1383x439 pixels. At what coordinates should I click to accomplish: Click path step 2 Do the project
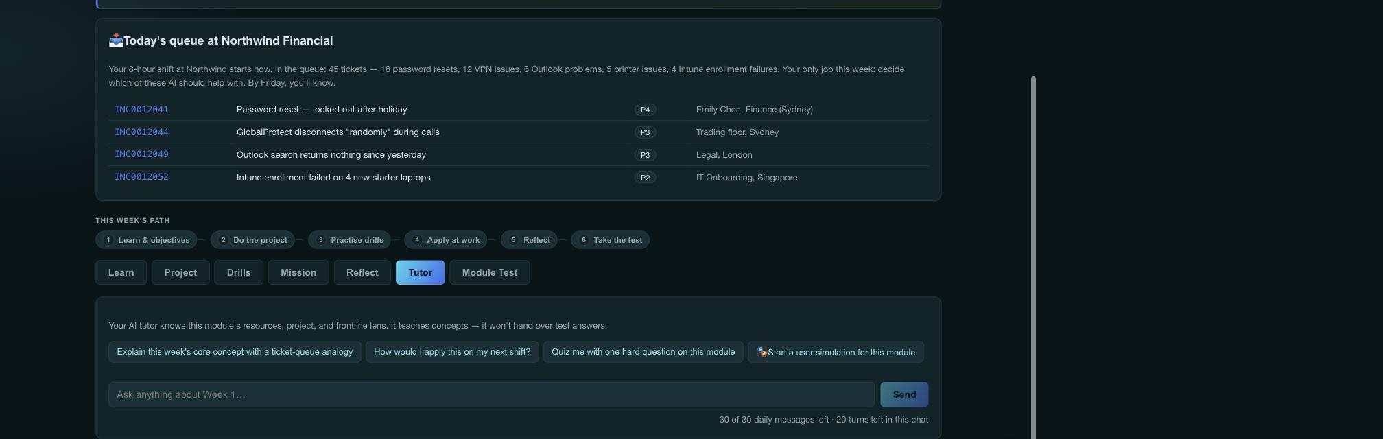point(252,240)
